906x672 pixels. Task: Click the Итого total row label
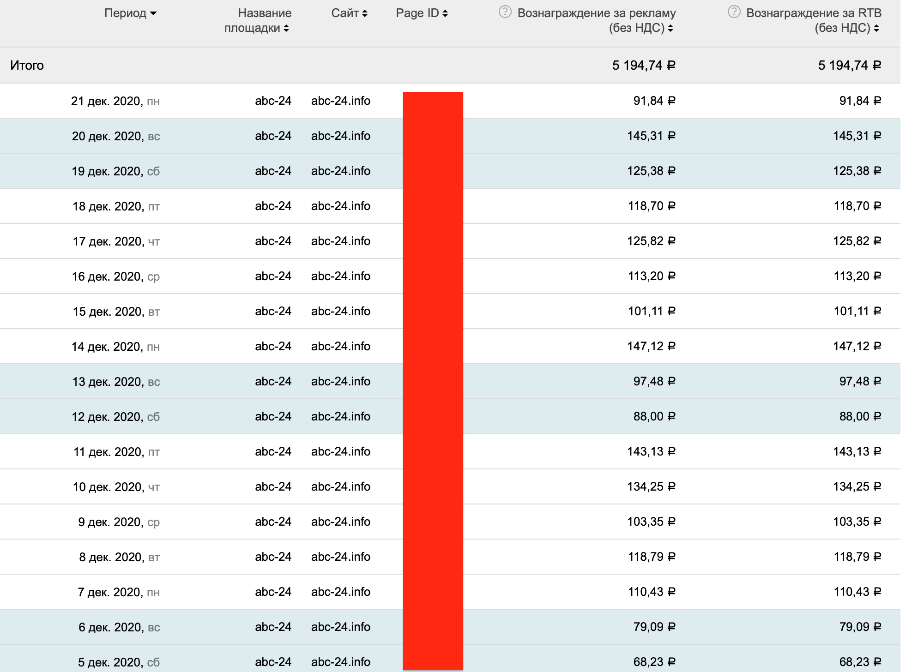click(x=27, y=66)
